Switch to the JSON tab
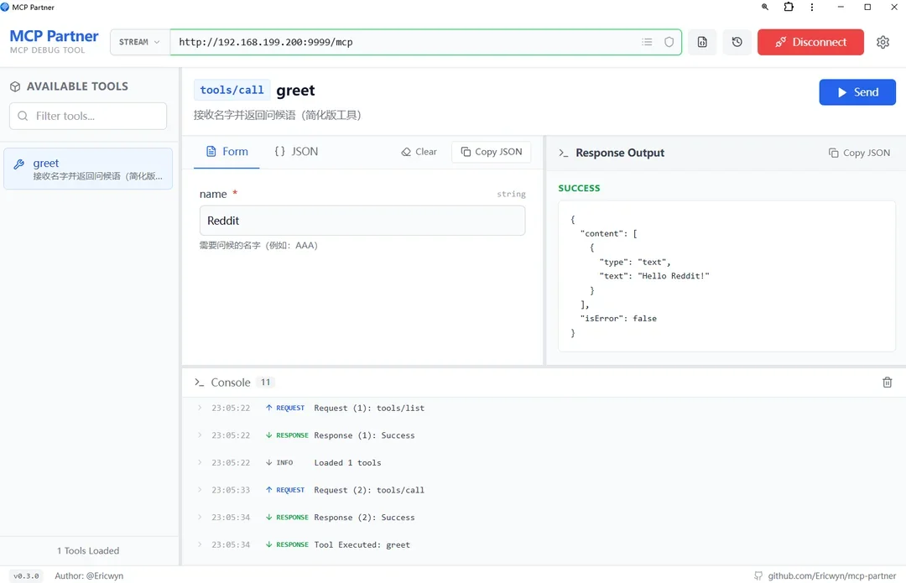The image size is (906, 583). click(x=296, y=152)
